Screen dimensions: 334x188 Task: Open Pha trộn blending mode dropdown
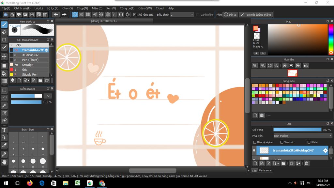[x=303, y=136]
